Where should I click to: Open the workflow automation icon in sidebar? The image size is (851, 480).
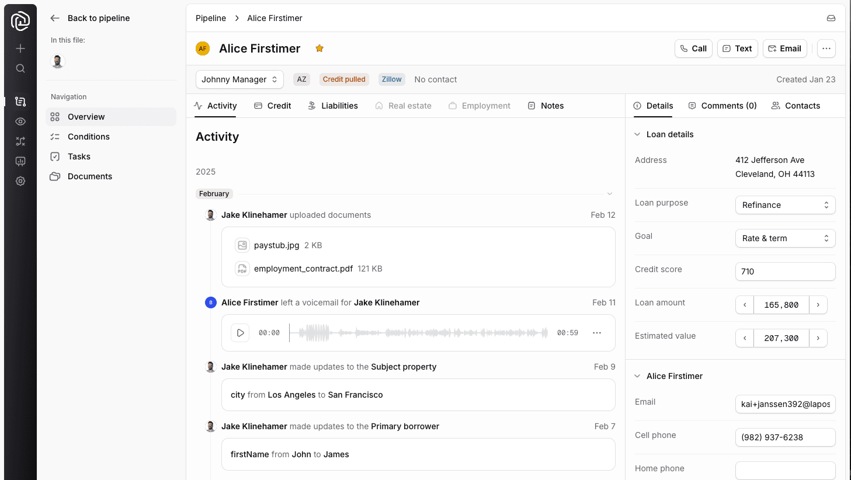pyautogui.click(x=20, y=141)
